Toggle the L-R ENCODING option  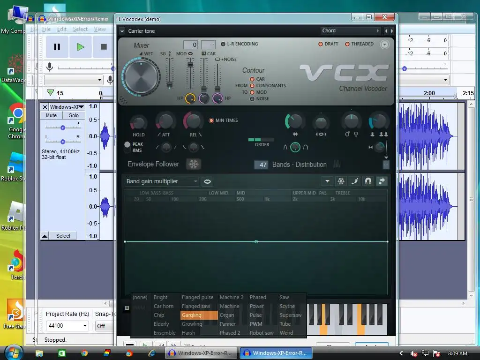240,44
